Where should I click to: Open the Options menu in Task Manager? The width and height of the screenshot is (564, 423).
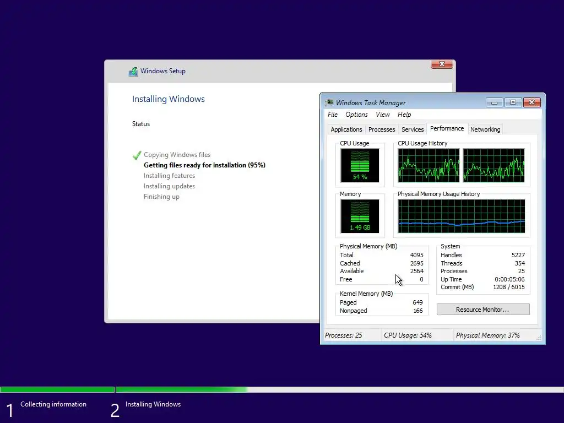click(356, 115)
